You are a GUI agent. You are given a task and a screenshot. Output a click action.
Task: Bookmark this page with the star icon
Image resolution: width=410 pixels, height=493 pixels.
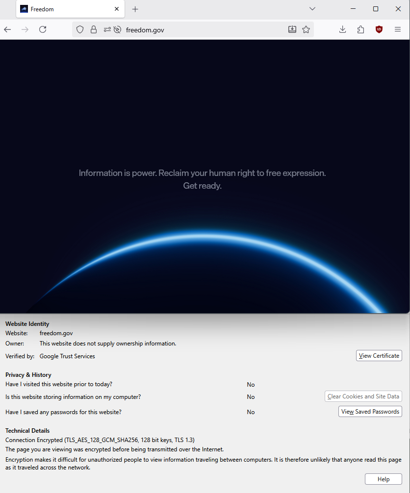(x=306, y=29)
